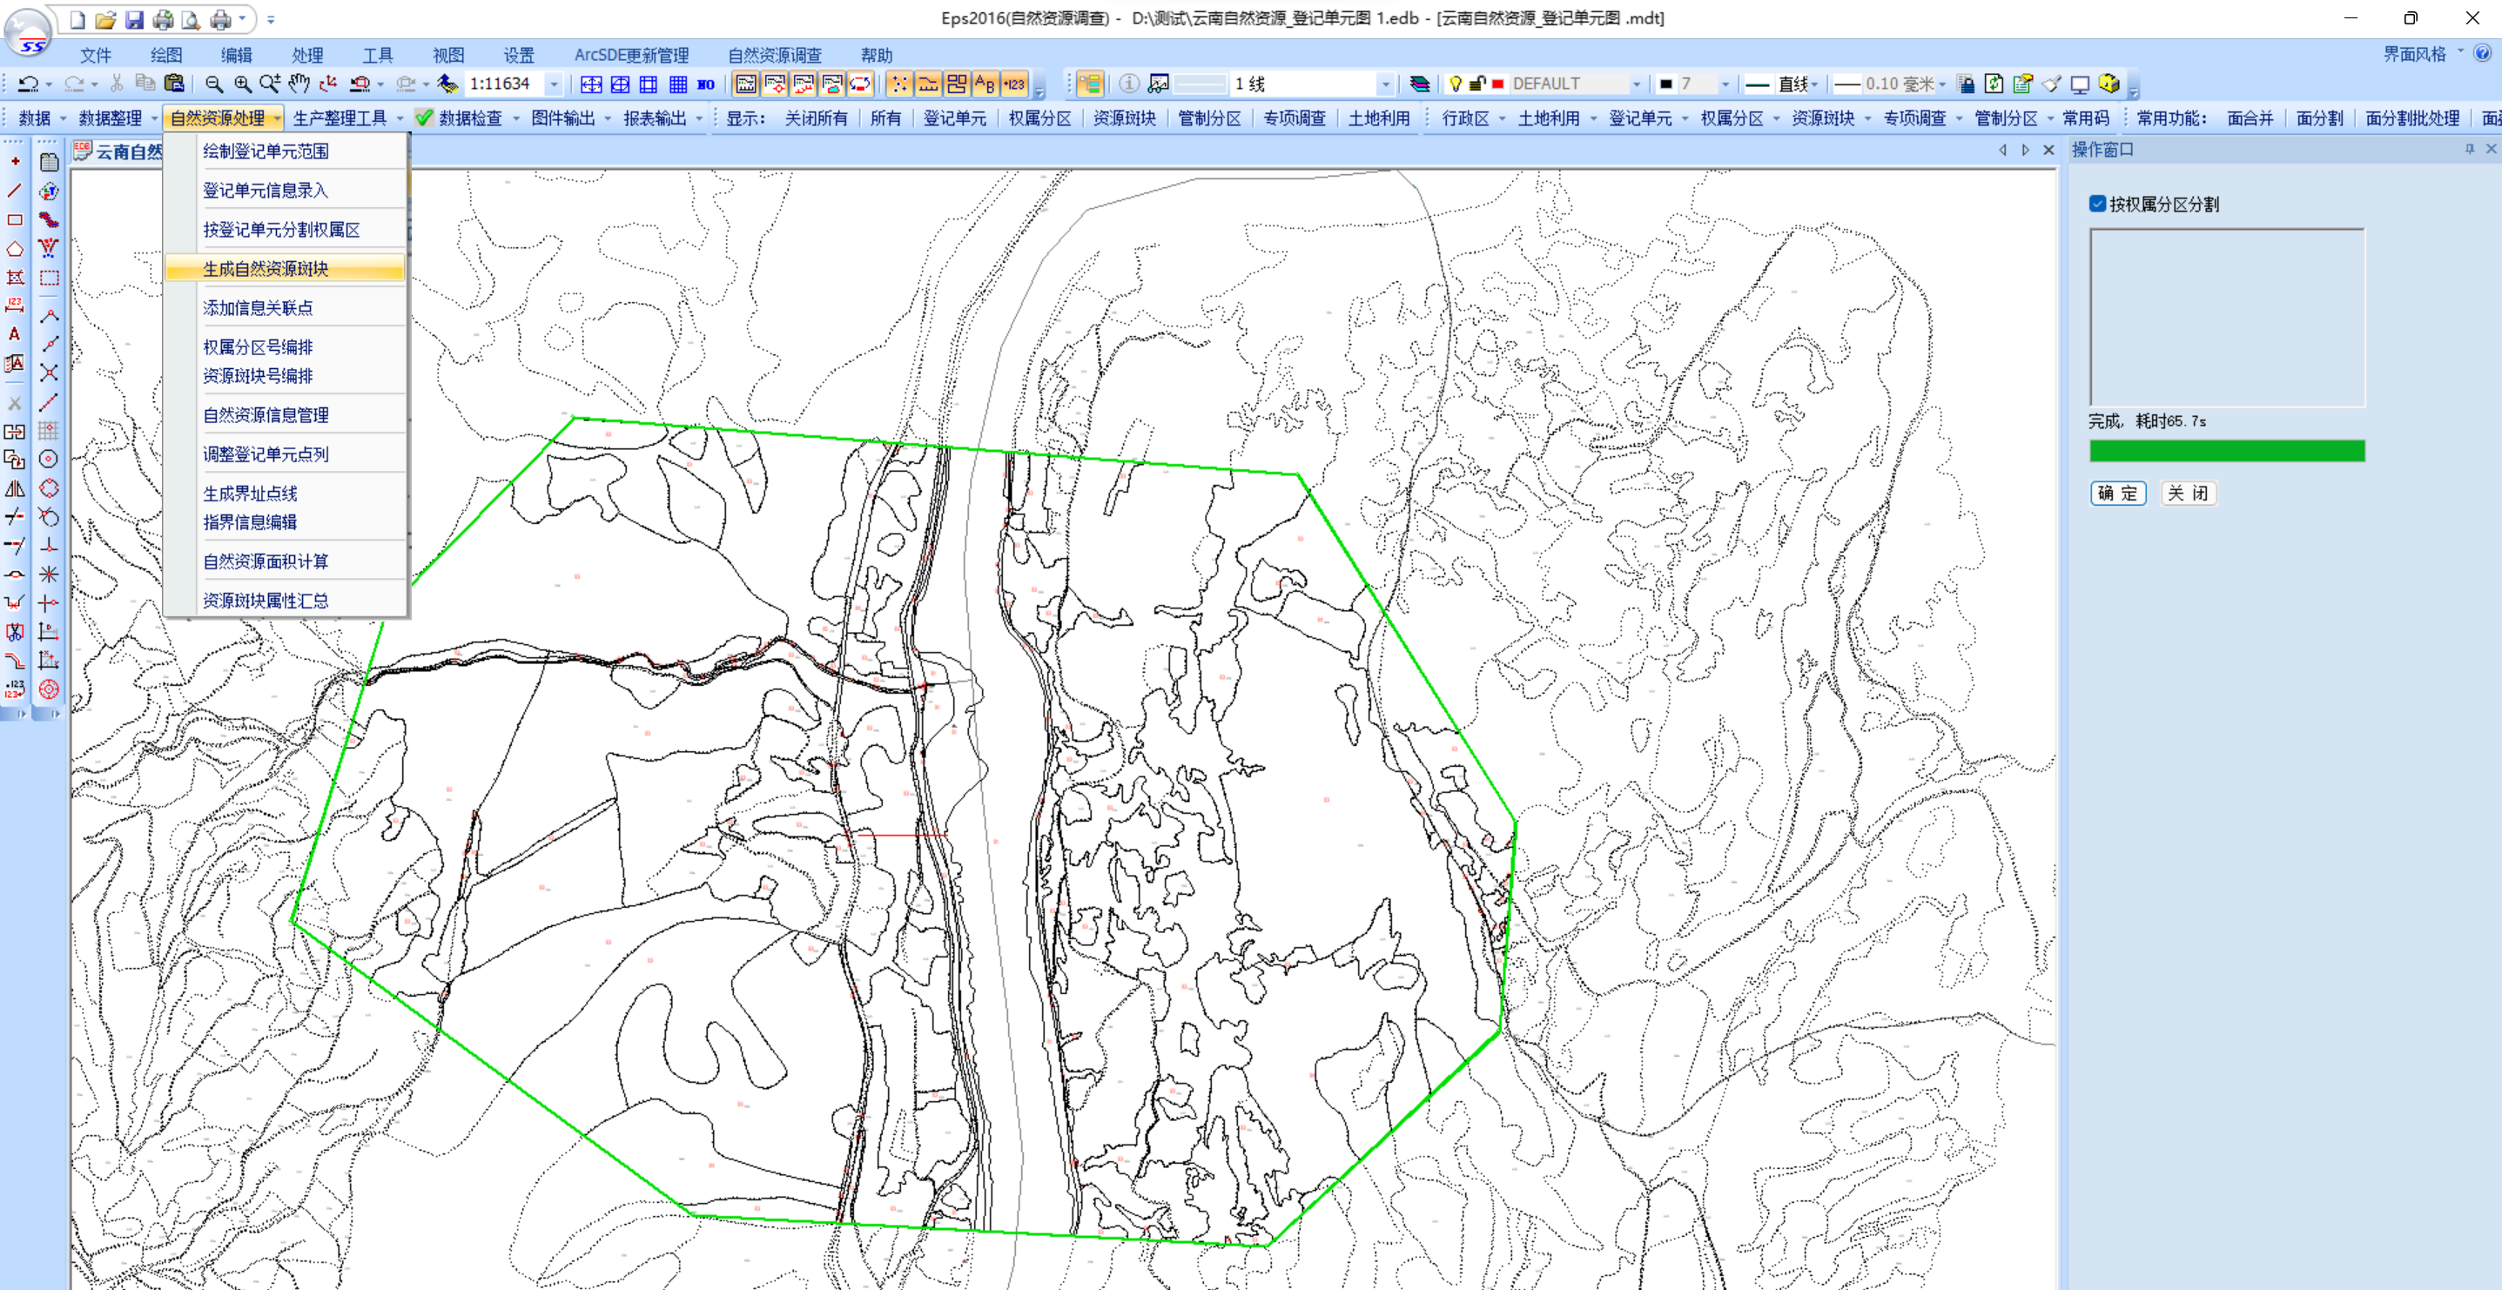Select the draw point tool

[15, 161]
